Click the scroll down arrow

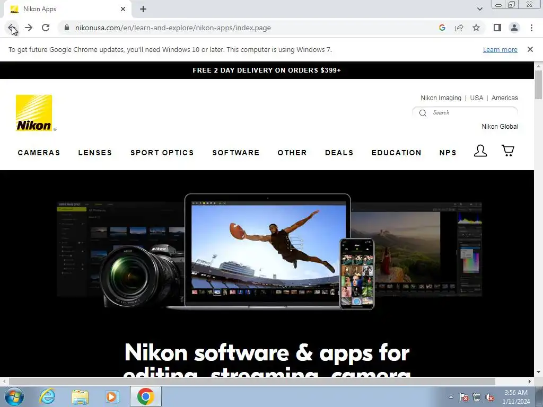(x=539, y=372)
